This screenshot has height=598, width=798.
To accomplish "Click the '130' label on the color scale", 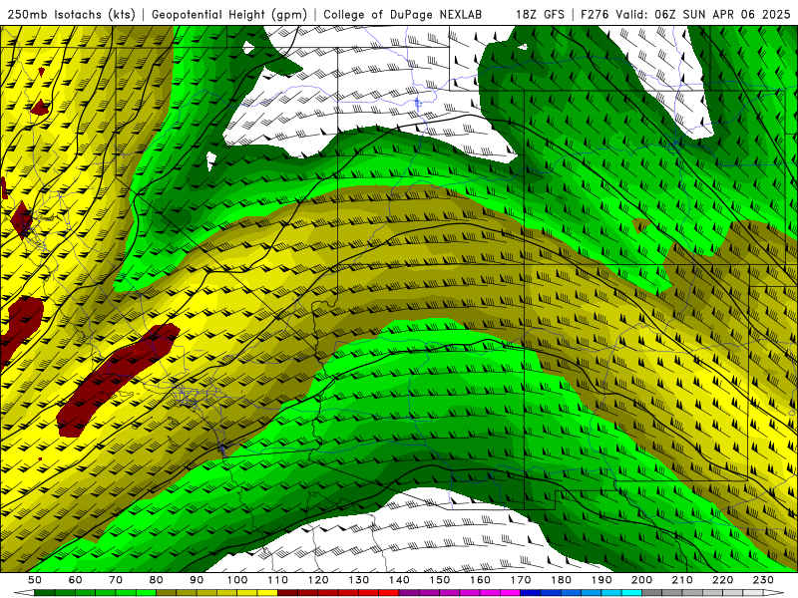I will [358, 580].
